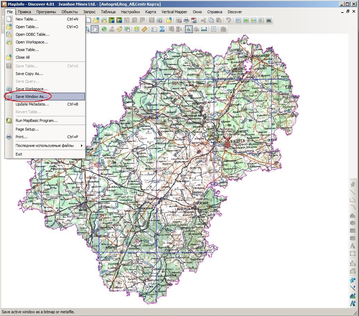Select the Ruler measuring tool
Screen dimensions: 359x316
(144, 29)
